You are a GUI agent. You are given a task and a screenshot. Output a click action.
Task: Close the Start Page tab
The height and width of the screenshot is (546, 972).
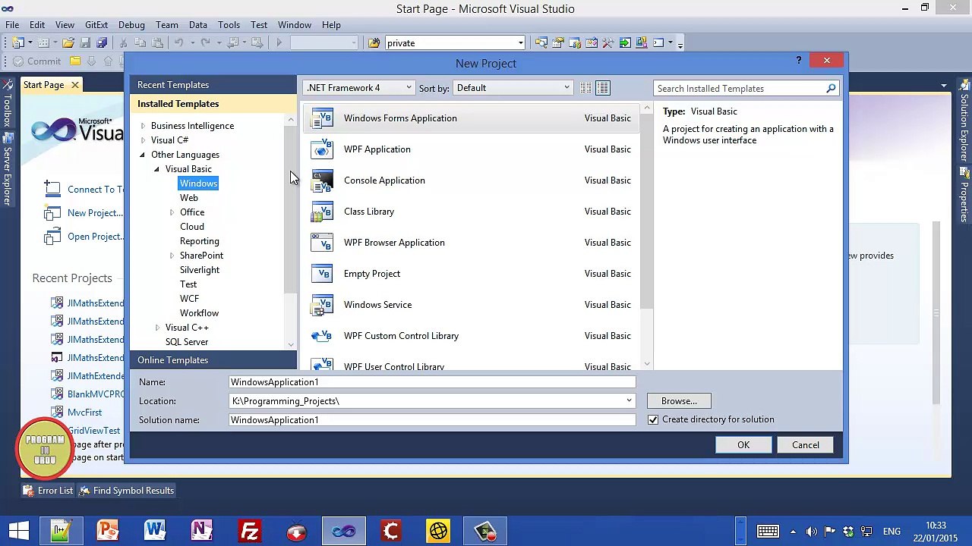pos(75,85)
